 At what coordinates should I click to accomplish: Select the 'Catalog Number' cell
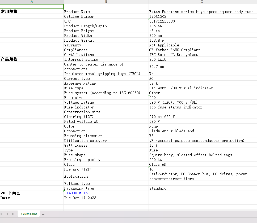[106, 16]
